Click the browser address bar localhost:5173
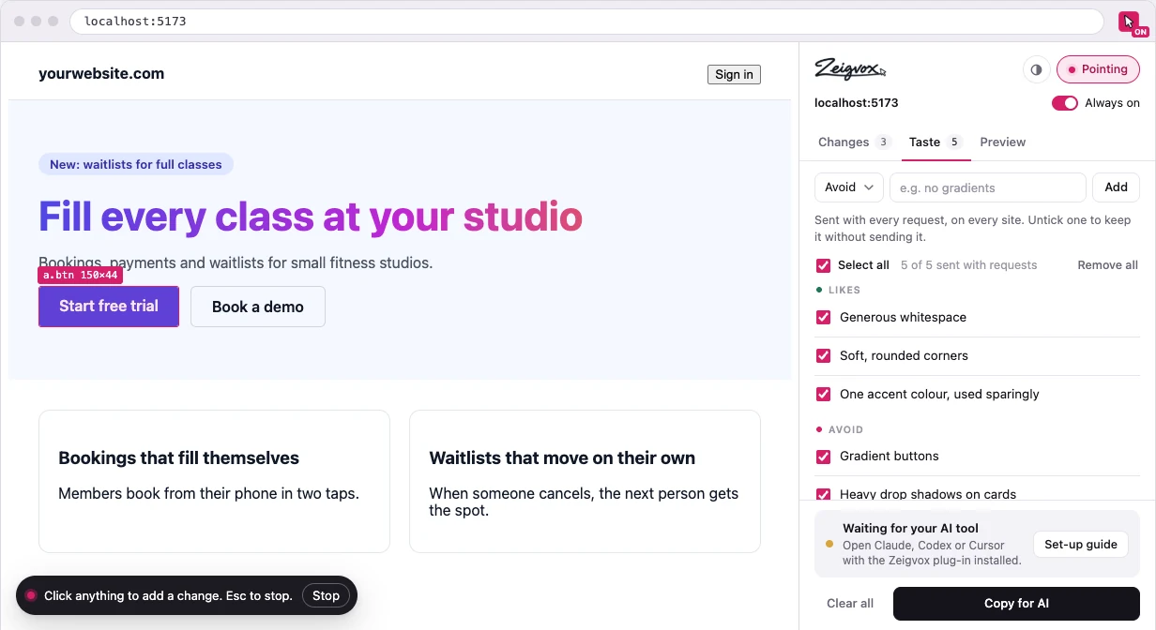1156x630 pixels. point(586,22)
